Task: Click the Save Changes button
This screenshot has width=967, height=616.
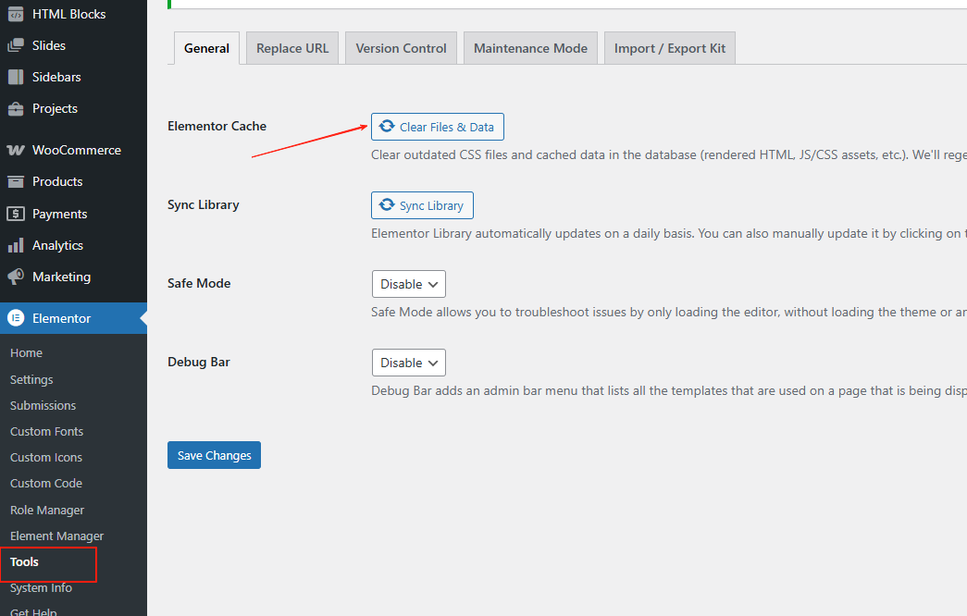Action: click(x=214, y=455)
